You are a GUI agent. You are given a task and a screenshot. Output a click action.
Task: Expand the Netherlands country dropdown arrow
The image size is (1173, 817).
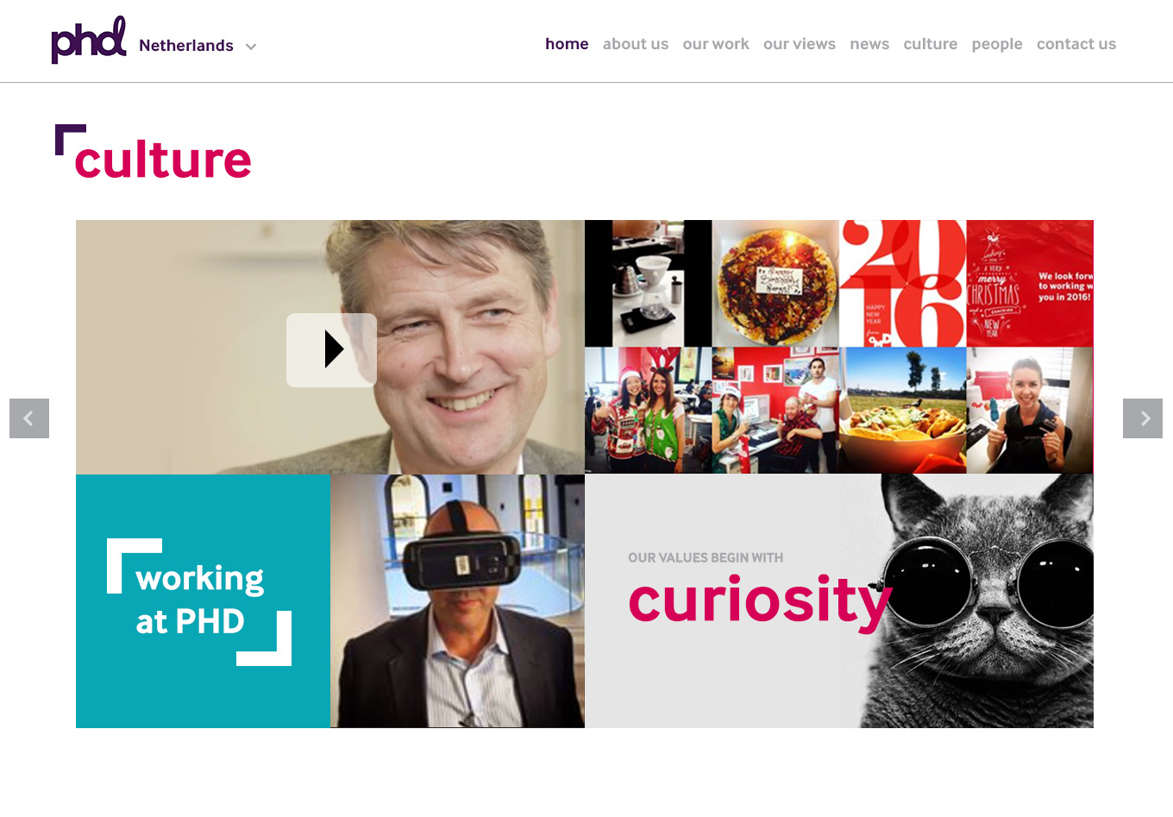(x=251, y=47)
